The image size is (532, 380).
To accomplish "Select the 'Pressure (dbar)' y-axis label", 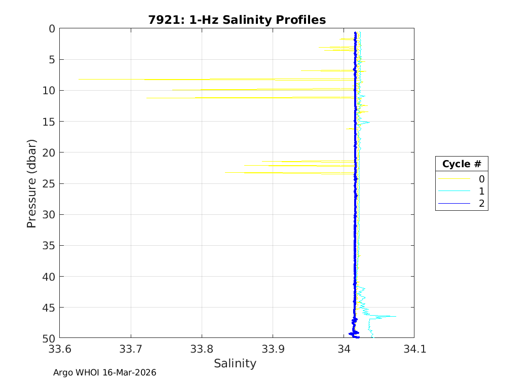I will click(31, 183).
